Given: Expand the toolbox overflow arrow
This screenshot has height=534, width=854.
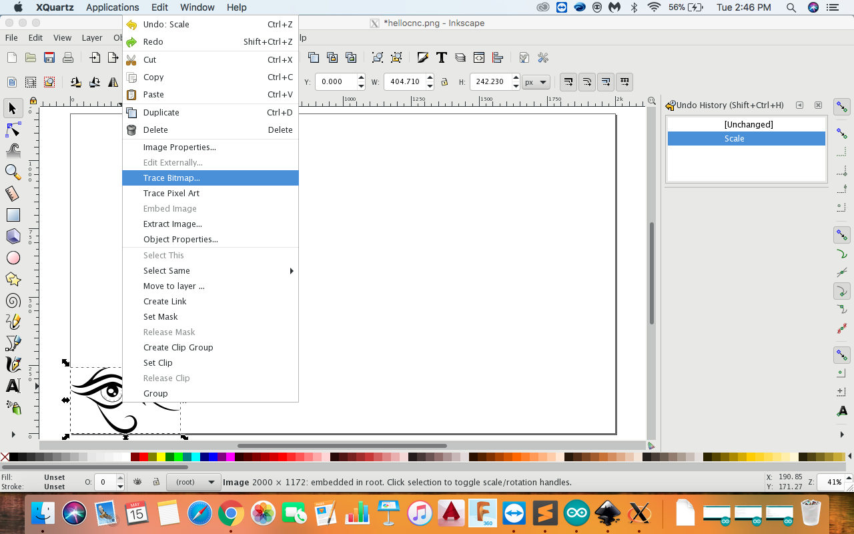Looking at the screenshot, I should pyautogui.click(x=13, y=435).
